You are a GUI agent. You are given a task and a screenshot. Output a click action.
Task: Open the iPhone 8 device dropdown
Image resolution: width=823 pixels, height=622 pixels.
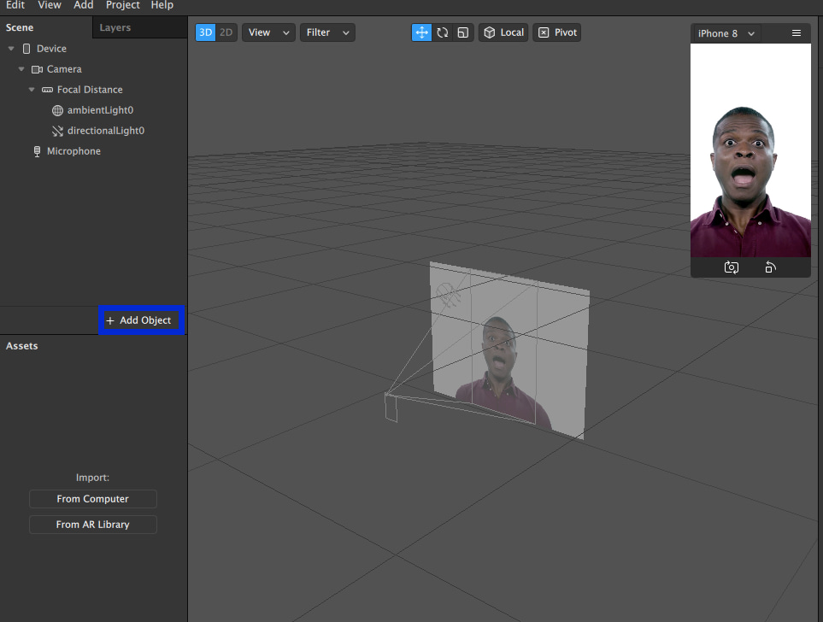[x=726, y=33]
